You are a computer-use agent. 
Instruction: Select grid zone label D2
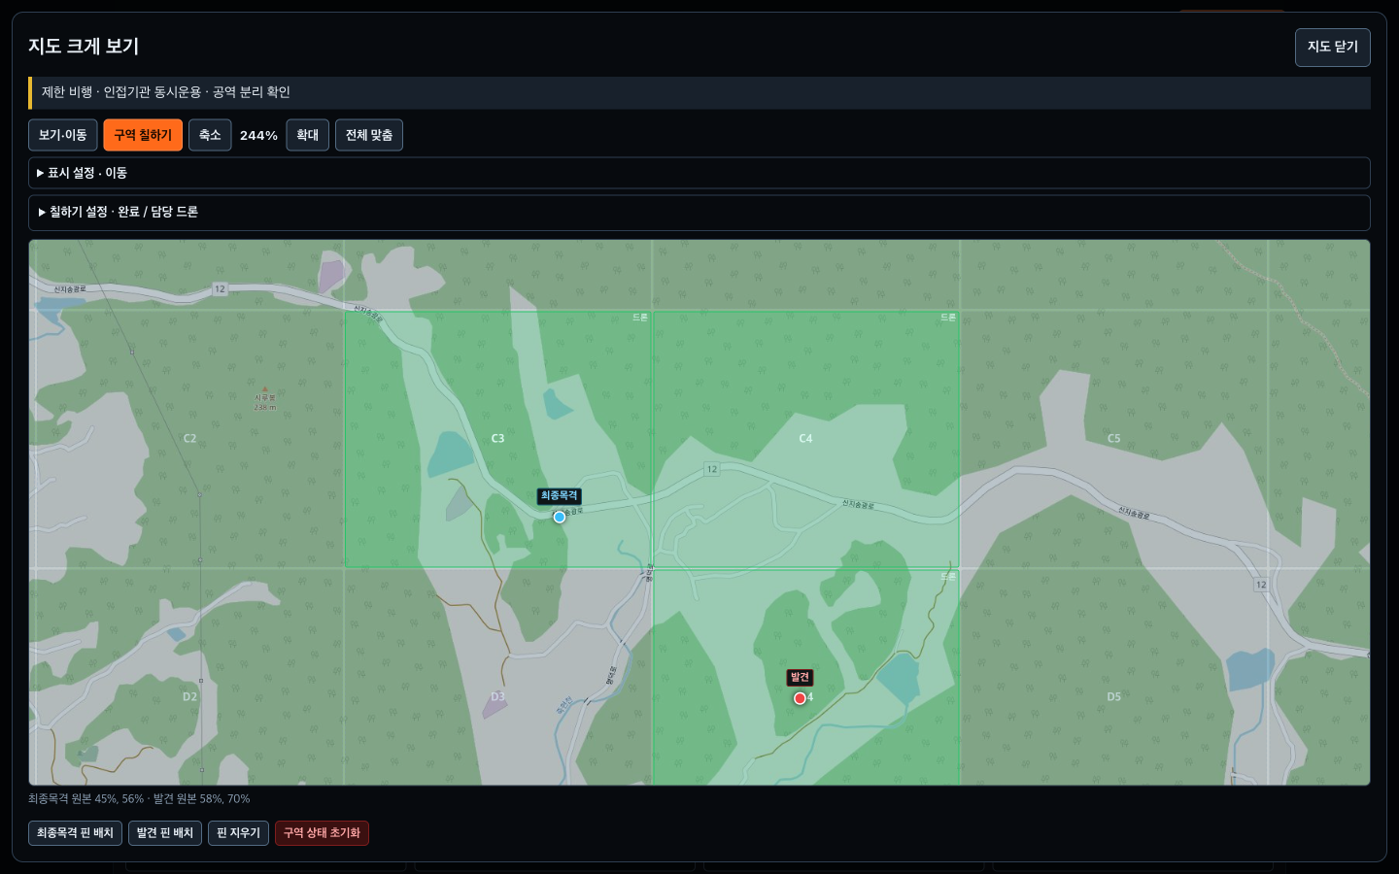[190, 697]
